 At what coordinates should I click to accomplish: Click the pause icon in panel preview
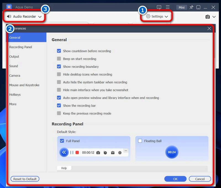pos(72,152)
